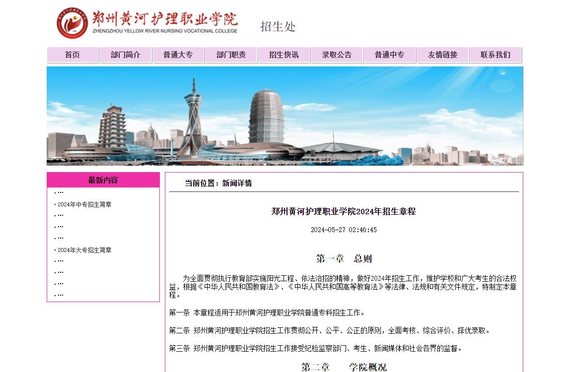571x372 pixels.
Task: Click the 当前位置：新闻详情 breadcrumb text
Action: [218, 184]
